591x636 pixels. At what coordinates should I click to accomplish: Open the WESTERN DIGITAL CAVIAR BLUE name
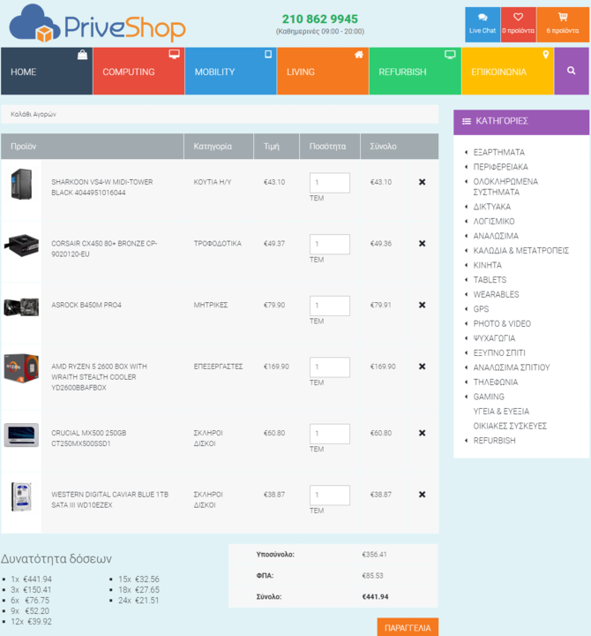point(109,500)
